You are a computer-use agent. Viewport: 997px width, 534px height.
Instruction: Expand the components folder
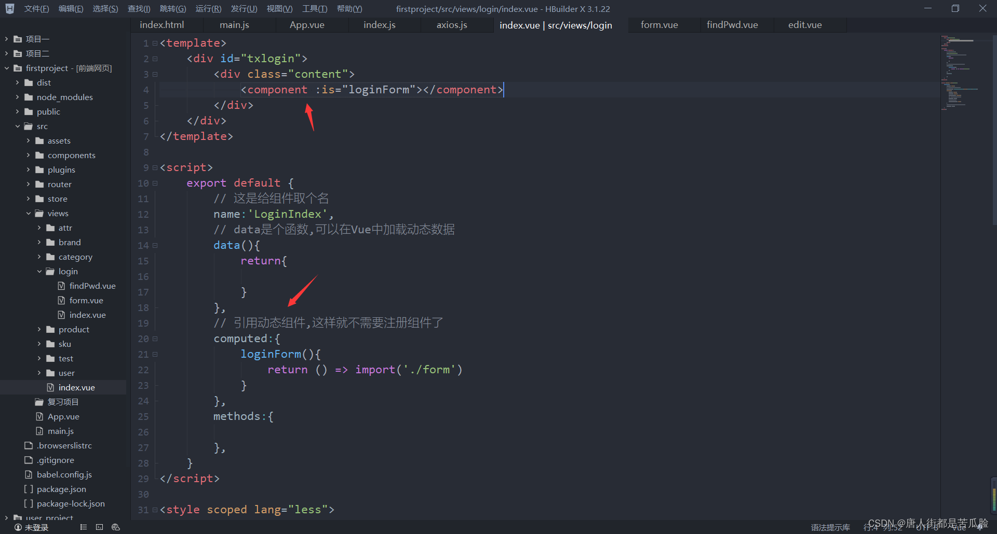point(28,155)
